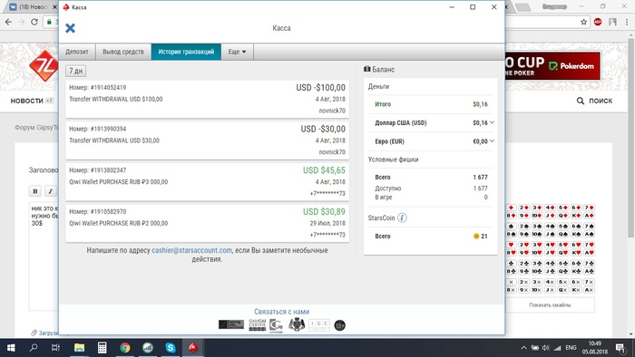This screenshot has width=635, height=357.
Task: Select История транзакций tab
Action: (x=186, y=52)
